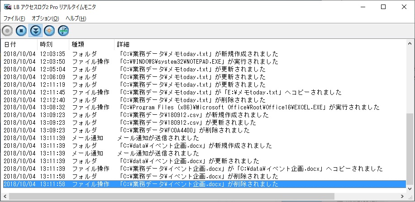Click the horizontal scrollbar left arrow
415x202 pixels.
[6, 197]
